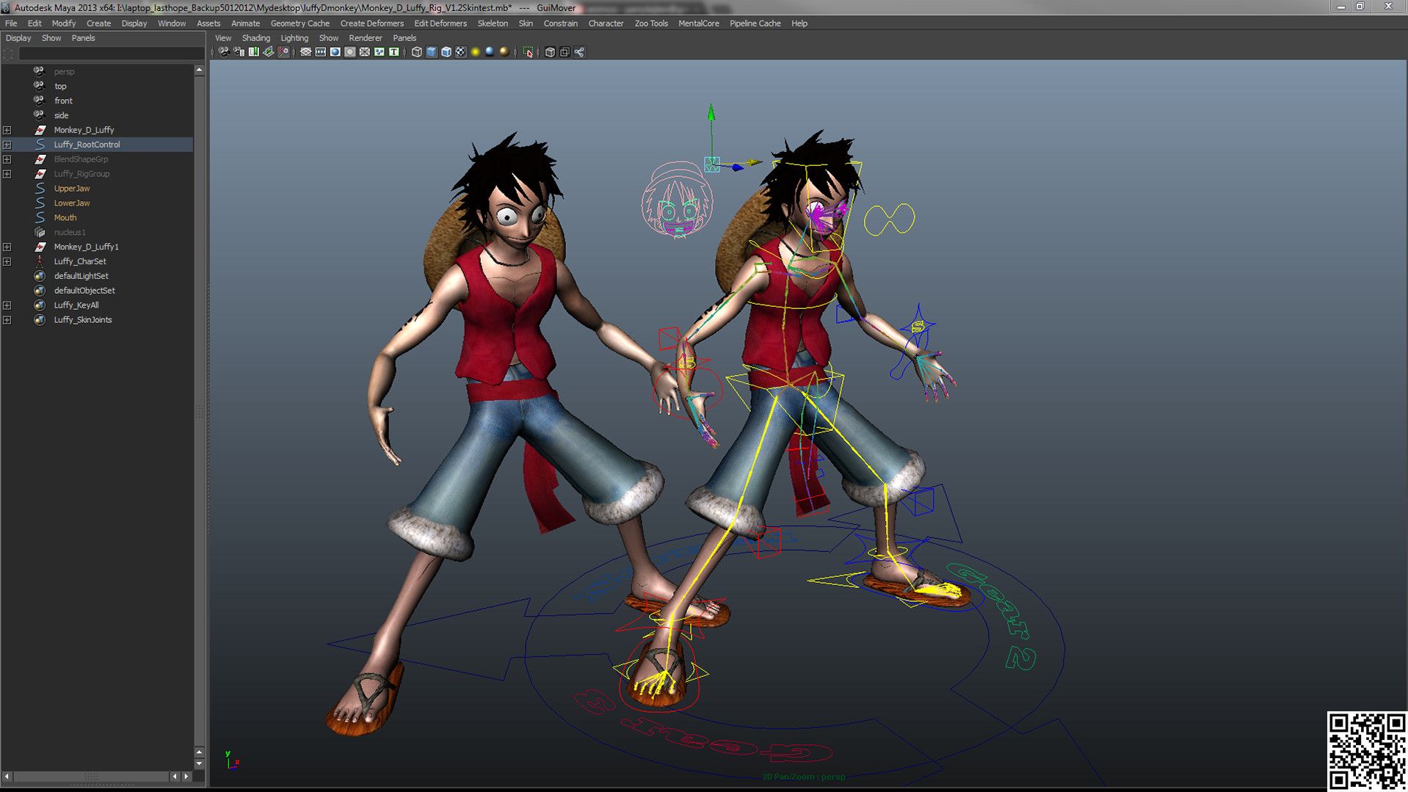Open the Create Deformers menu

[x=372, y=23]
